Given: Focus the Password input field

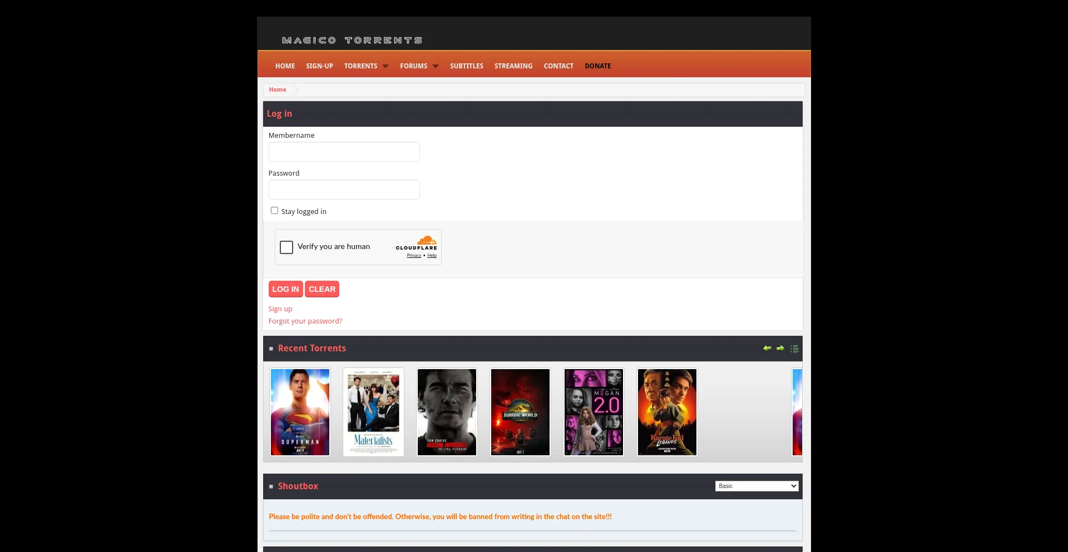Looking at the screenshot, I should (344, 190).
